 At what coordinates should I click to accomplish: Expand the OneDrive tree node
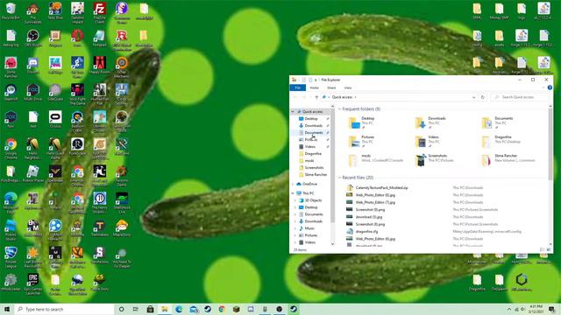click(x=293, y=184)
